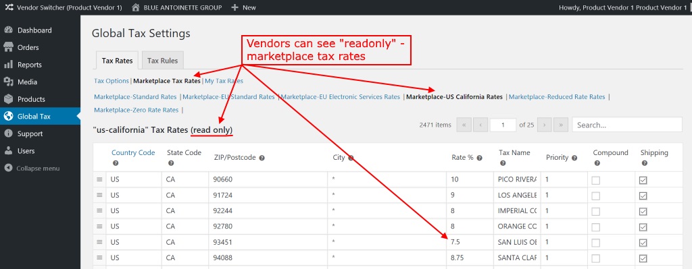Sort the table by Country Code
Screen dimensions: 692x269
click(x=133, y=153)
